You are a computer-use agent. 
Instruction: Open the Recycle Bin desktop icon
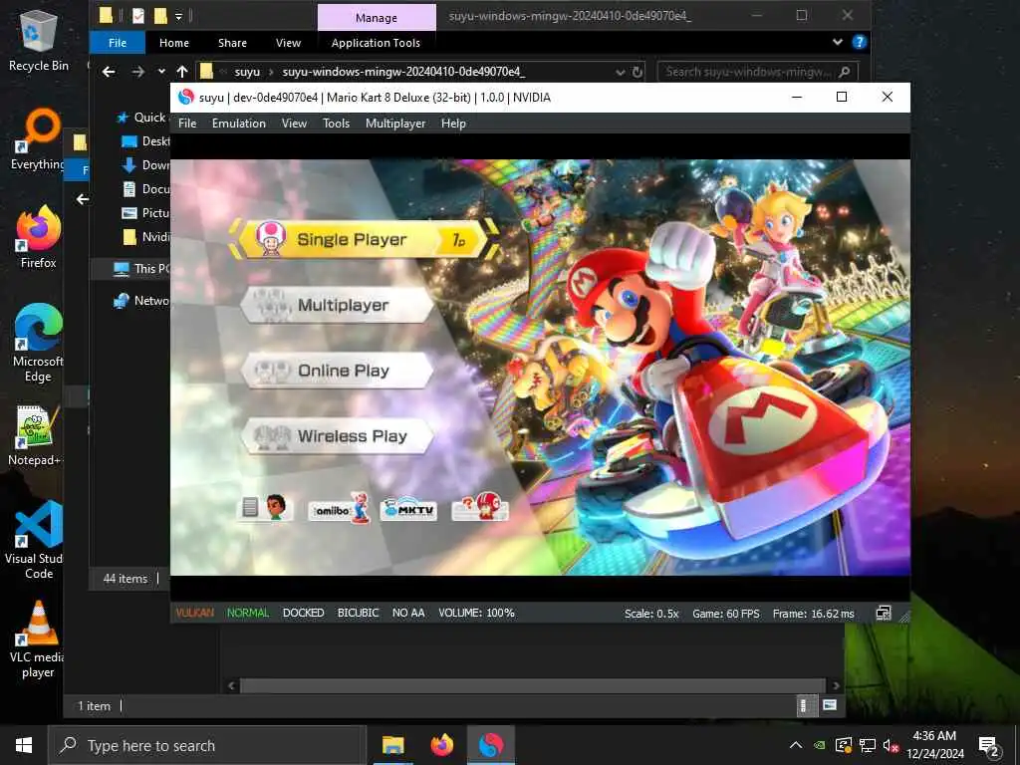tap(39, 39)
